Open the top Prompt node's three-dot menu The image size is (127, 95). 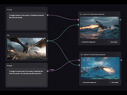coord(45,10)
